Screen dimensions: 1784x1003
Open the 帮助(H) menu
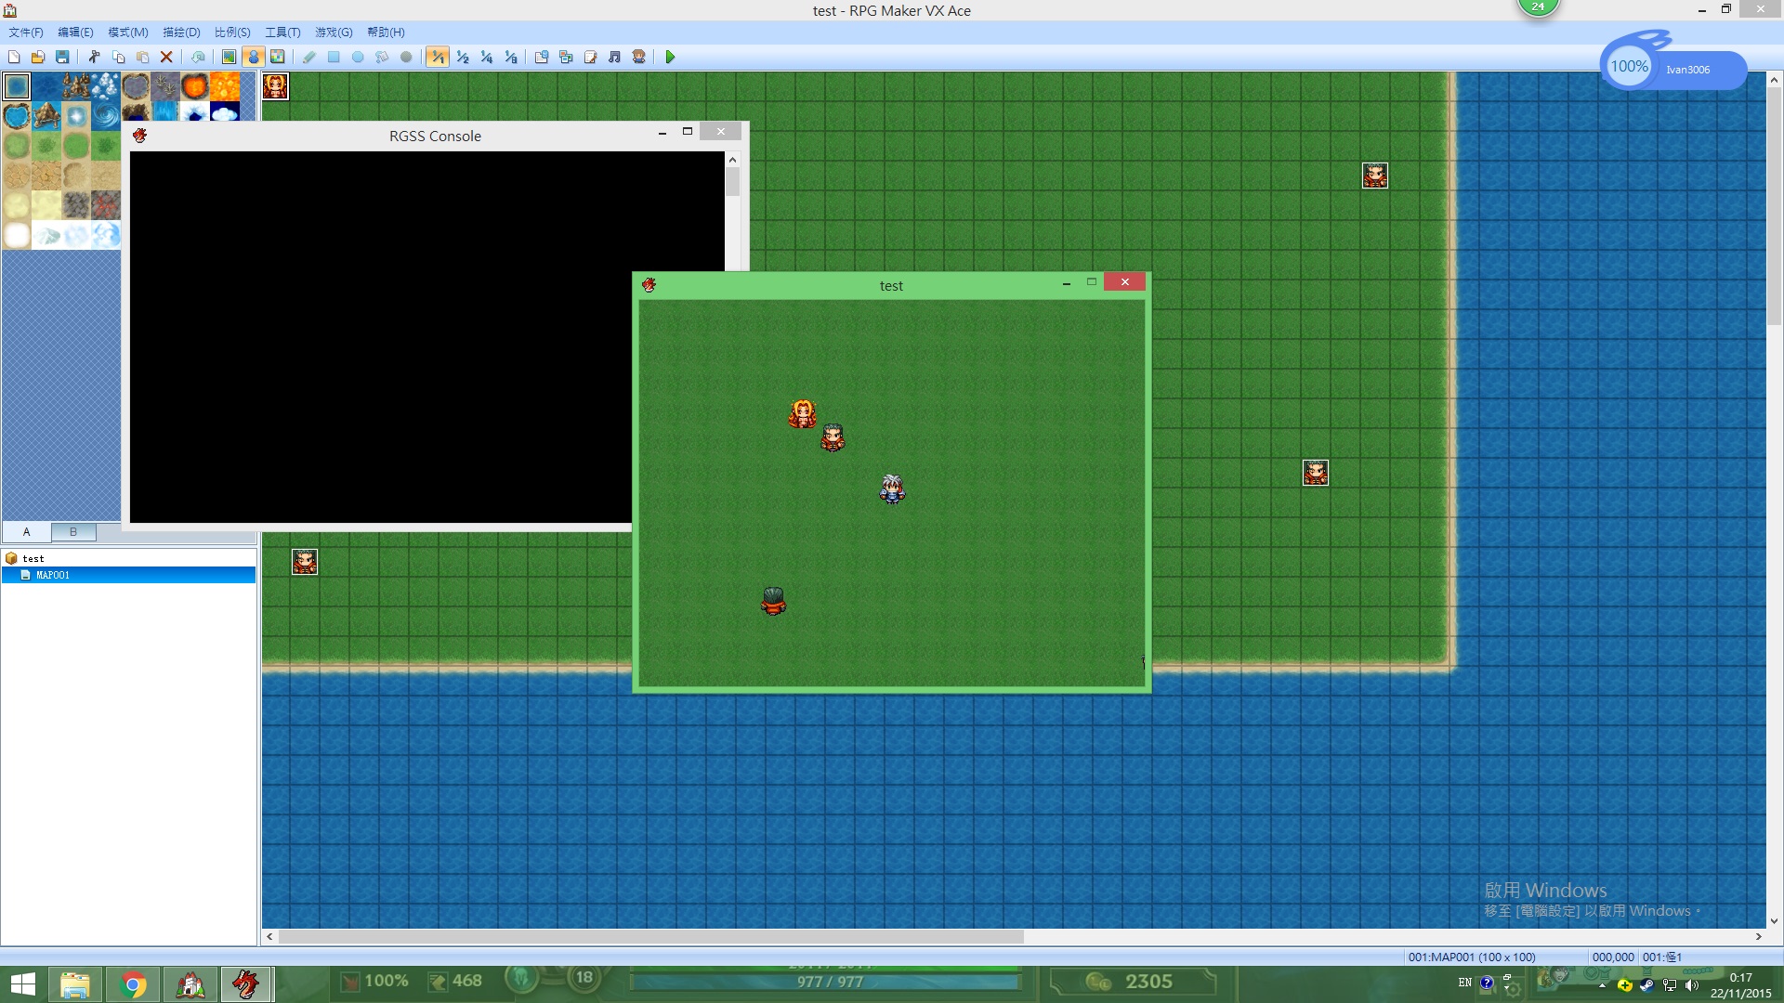coord(386,33)
